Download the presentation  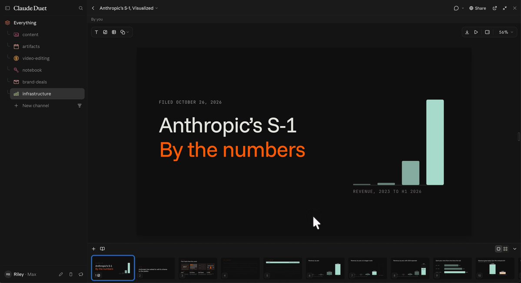pyautogui.click(x=467, y=32)
